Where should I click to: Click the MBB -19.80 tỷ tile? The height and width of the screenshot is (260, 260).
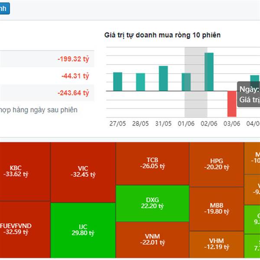click(x=216, y=209)
